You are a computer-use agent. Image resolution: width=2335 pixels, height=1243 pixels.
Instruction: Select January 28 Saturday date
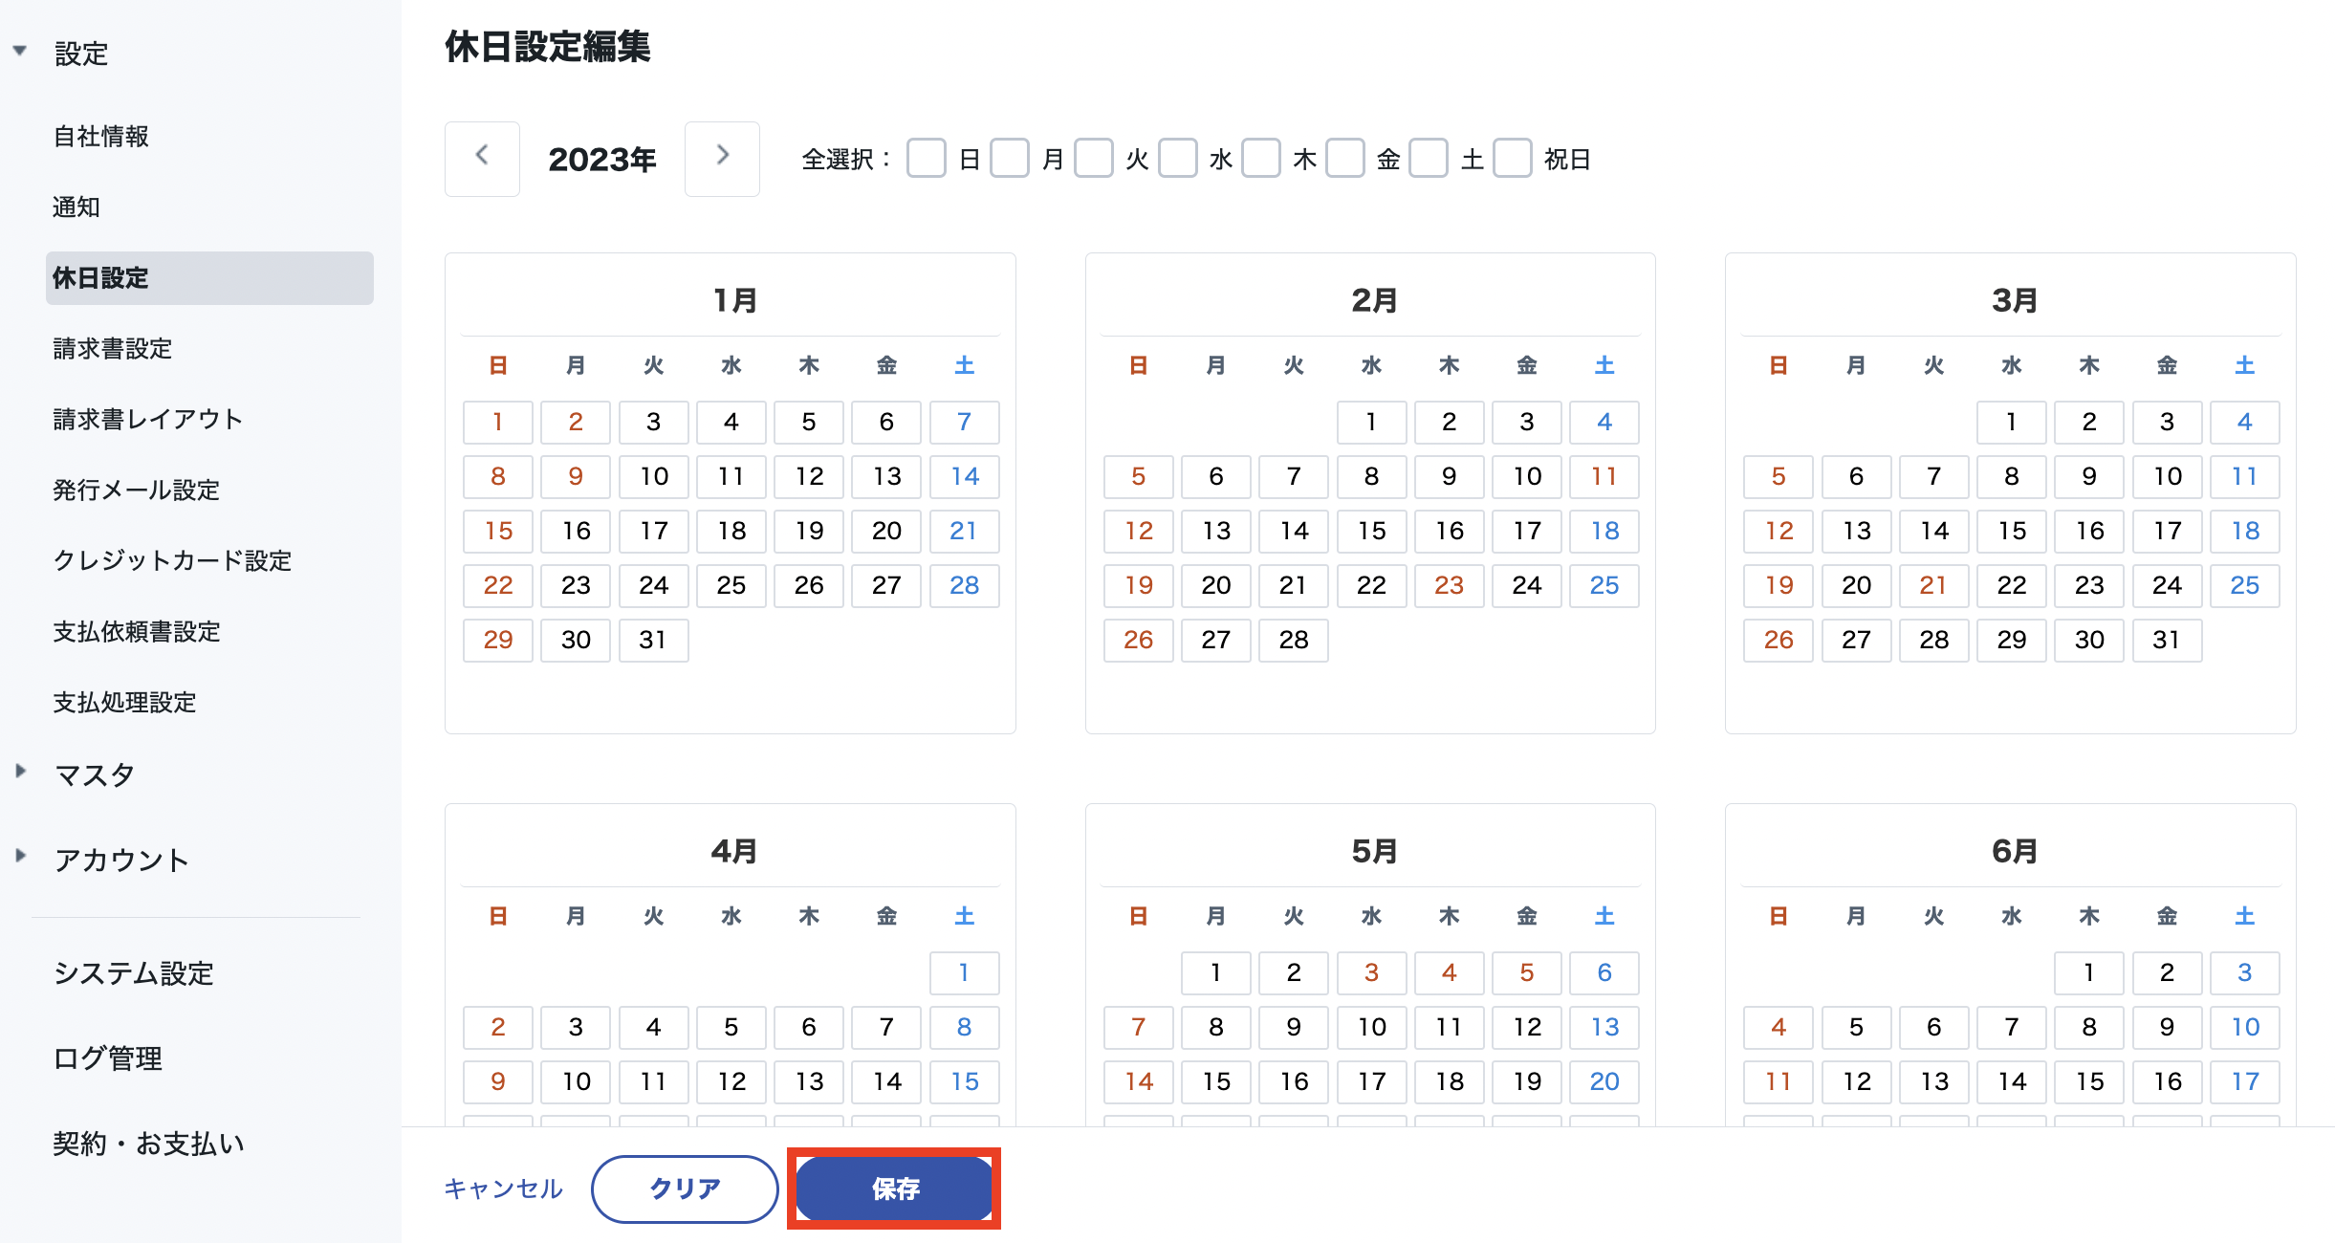(x=964, y=585)
